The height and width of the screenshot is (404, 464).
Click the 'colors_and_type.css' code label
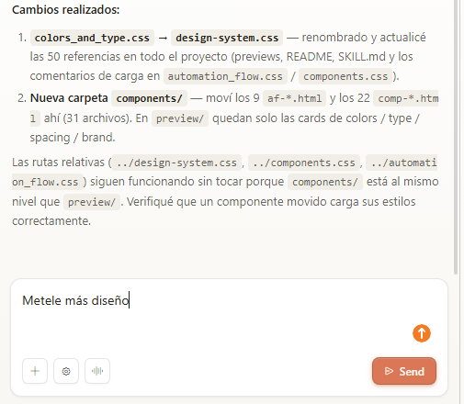point(92,38)
